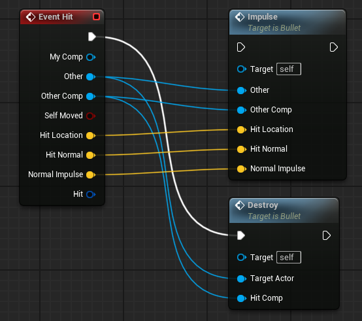Click the Other output pin on Event Hit
The width and height of the screenshot is (362, 321).
[x=91, y=76]
